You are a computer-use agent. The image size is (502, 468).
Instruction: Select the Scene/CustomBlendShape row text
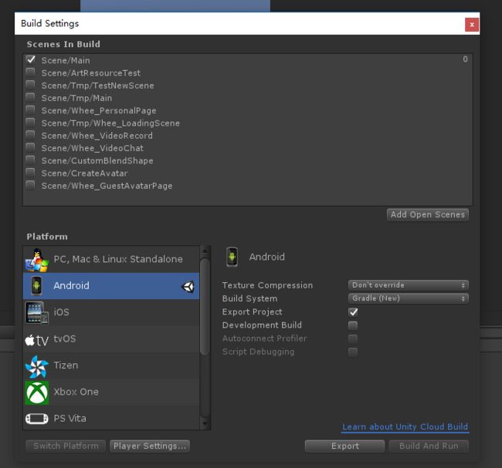click(97, 161)
